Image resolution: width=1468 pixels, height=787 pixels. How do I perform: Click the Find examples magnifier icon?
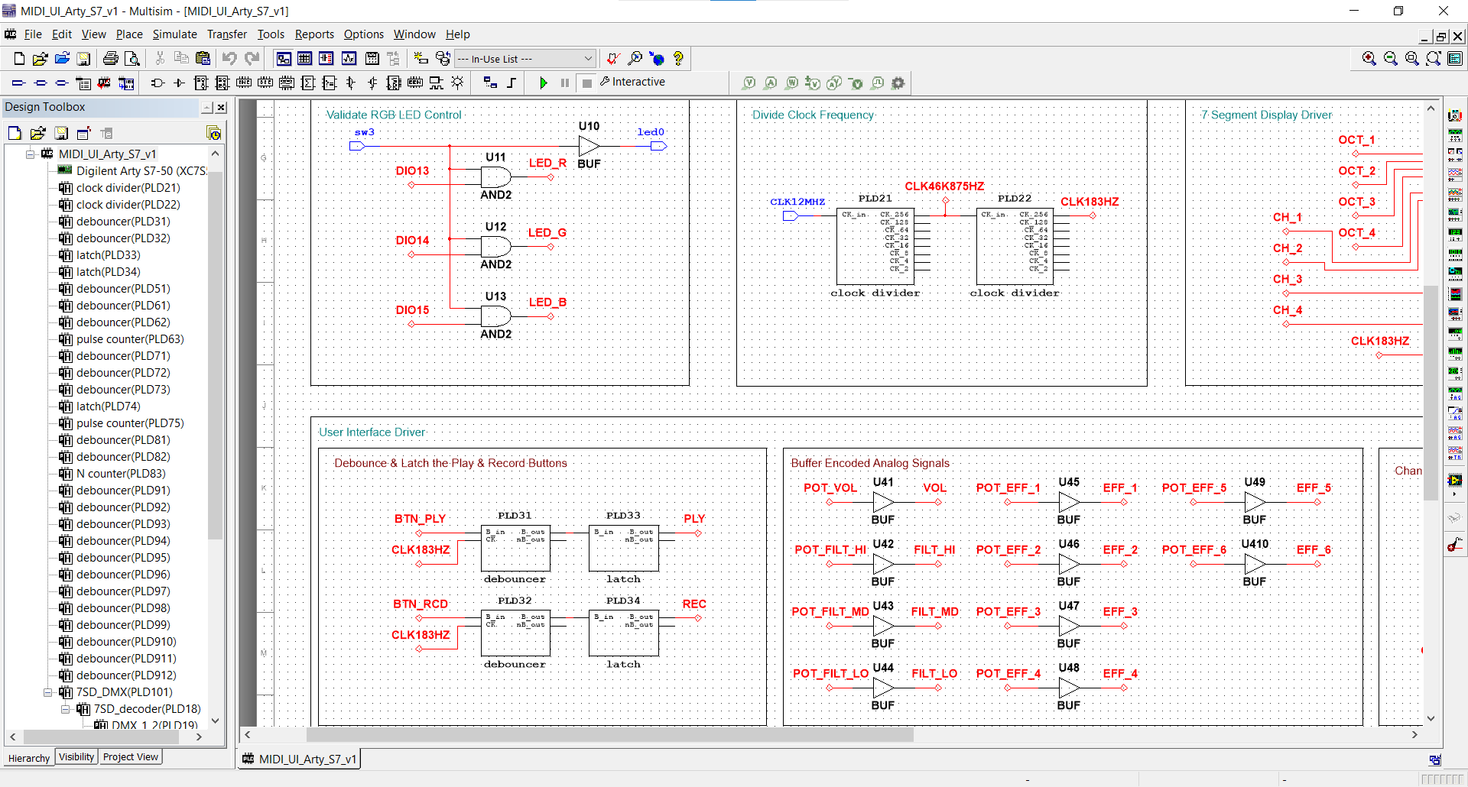[635, 59]
